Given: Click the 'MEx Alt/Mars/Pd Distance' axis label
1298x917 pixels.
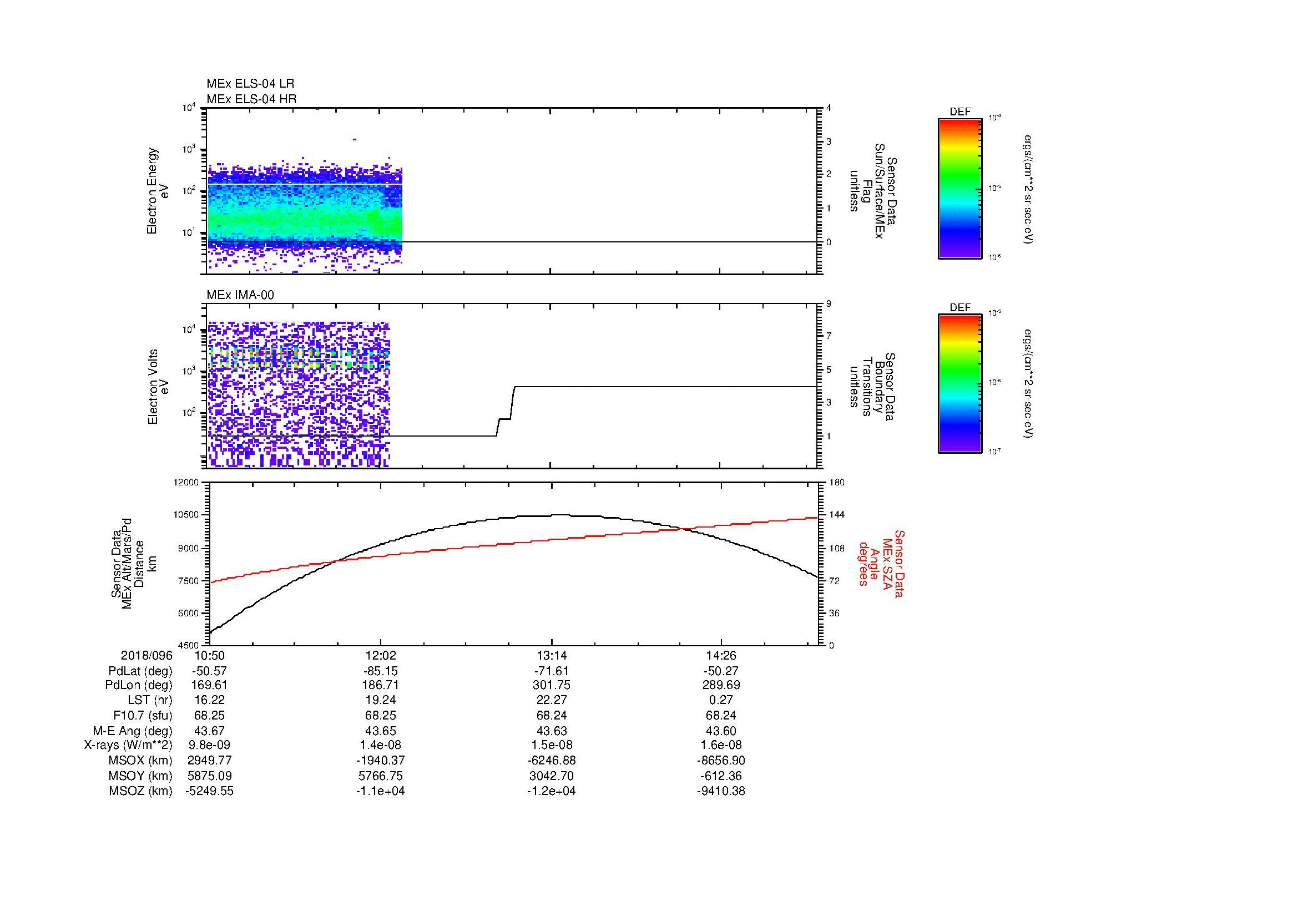Looking at the screenshot, I should coord(133,563).
